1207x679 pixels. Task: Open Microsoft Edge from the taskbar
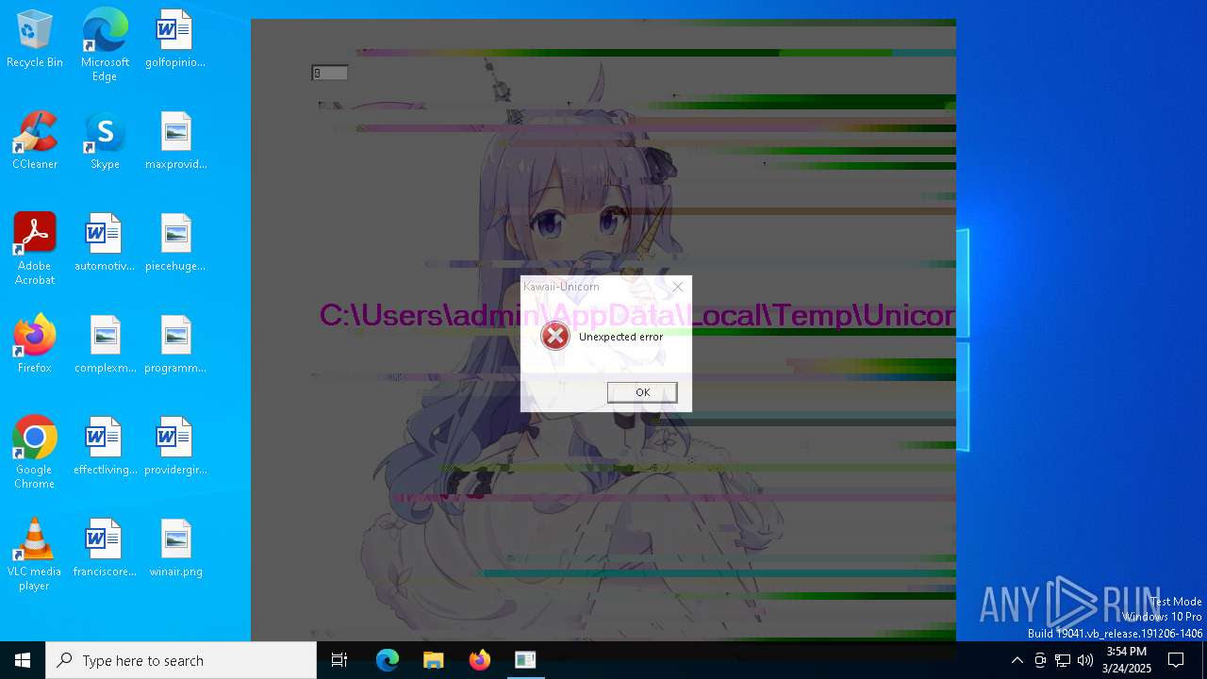click(388, 660)
